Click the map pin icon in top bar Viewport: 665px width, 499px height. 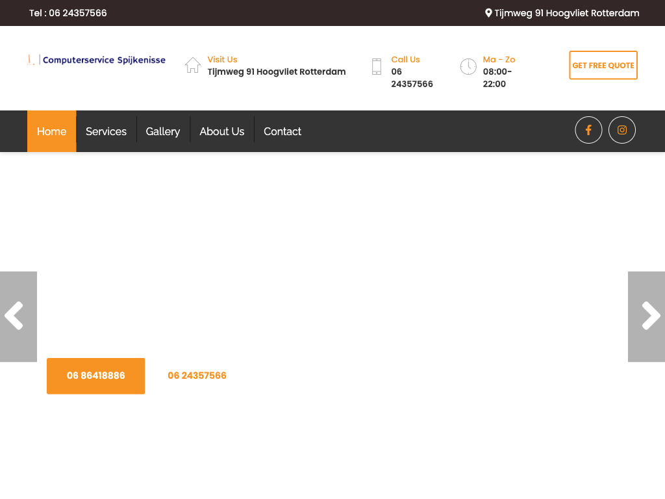coord(488,13)
